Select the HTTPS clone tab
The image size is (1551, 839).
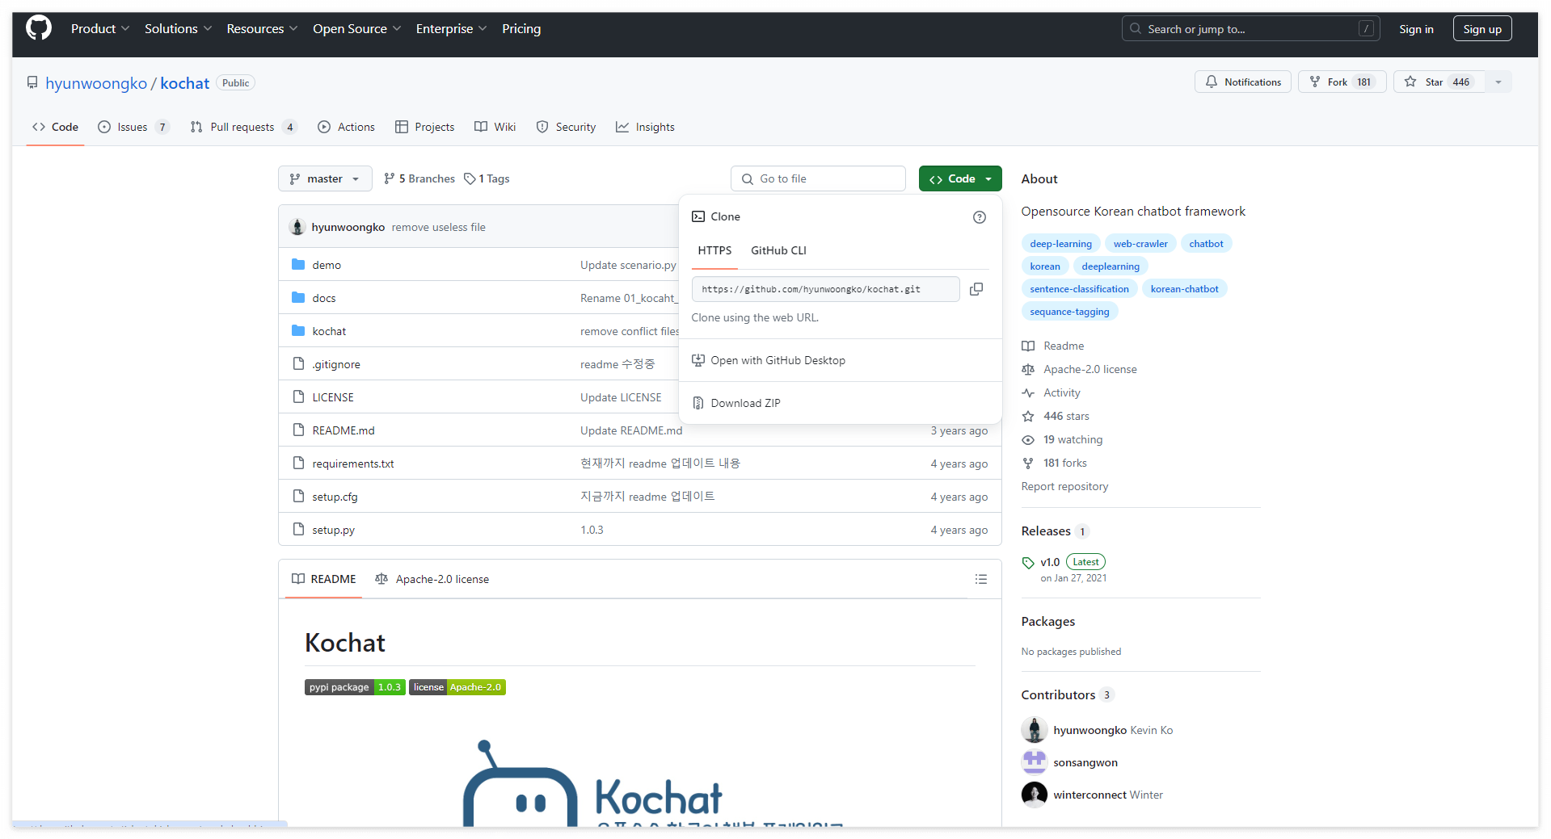(714, 250)
